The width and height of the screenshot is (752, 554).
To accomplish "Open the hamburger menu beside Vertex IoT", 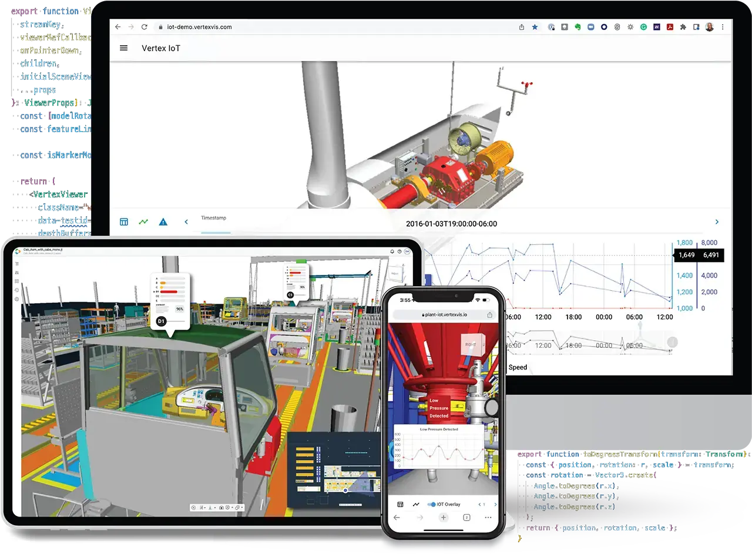I will [123, 48].
